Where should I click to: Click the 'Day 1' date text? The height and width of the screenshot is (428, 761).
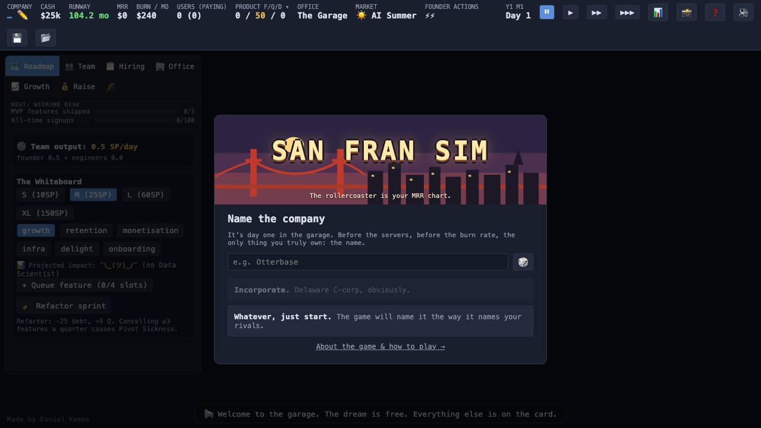pyautogui.click(x=518, y=15)
